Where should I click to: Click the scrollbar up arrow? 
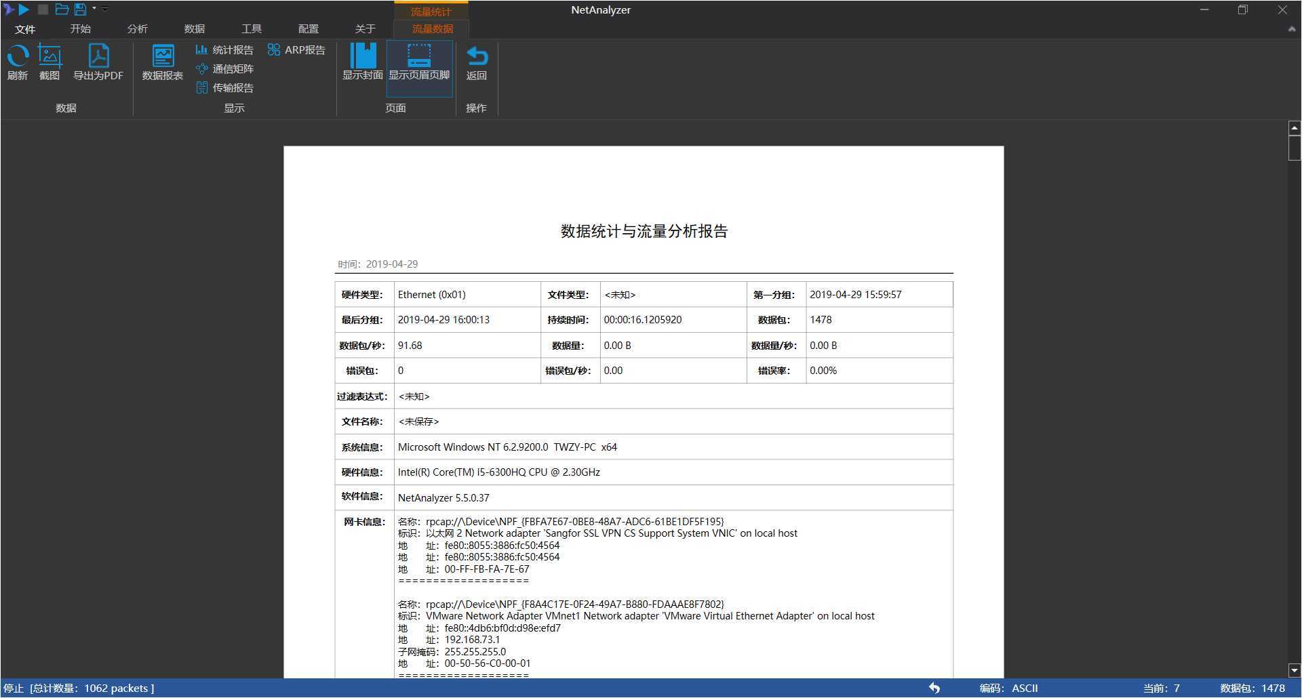[1294, 127]
